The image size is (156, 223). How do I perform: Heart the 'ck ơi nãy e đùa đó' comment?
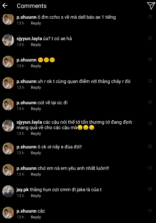click(150, 147)
